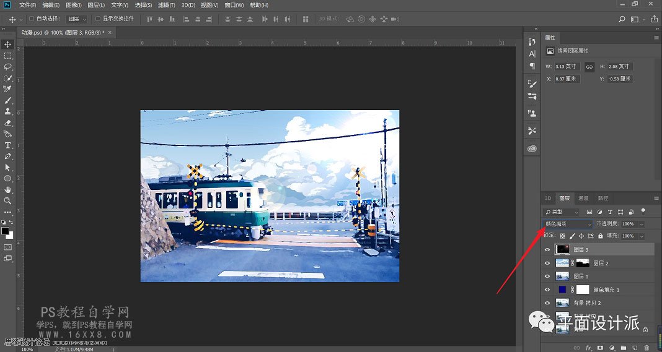Hide 图层 1 with eye icon
This screenshot has height=352, width=662.
[547, 277]
